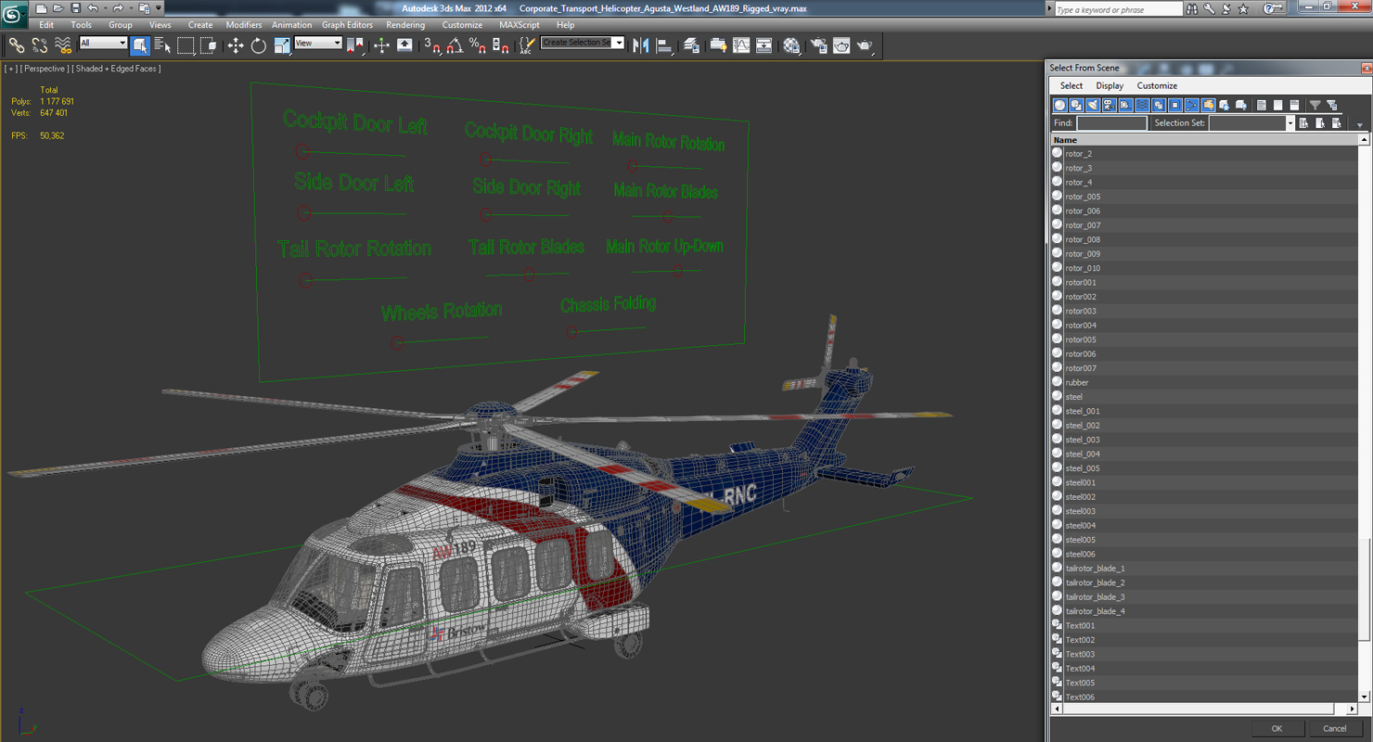The height and width of the screenshot is (742, 1373).
Task: Toggle Display Lights filter
Action: coord(1092,105)
